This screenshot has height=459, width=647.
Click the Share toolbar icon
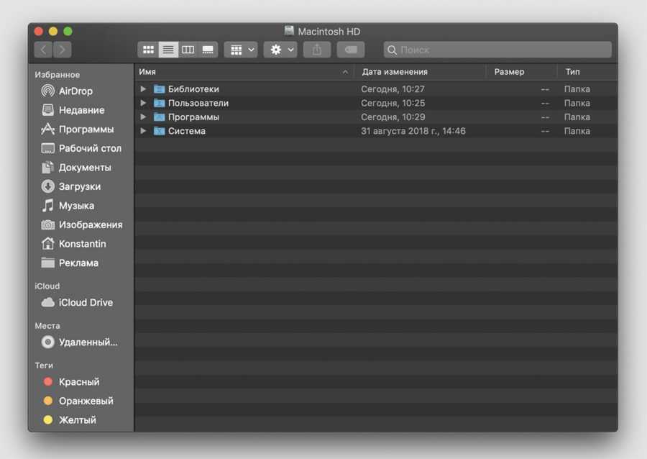click(316, 50)
